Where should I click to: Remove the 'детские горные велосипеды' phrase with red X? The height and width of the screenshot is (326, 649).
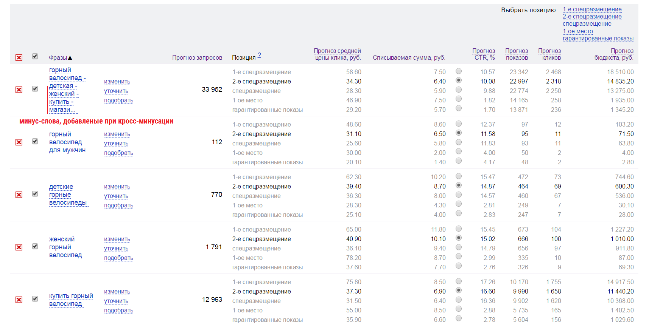[19, 195]
